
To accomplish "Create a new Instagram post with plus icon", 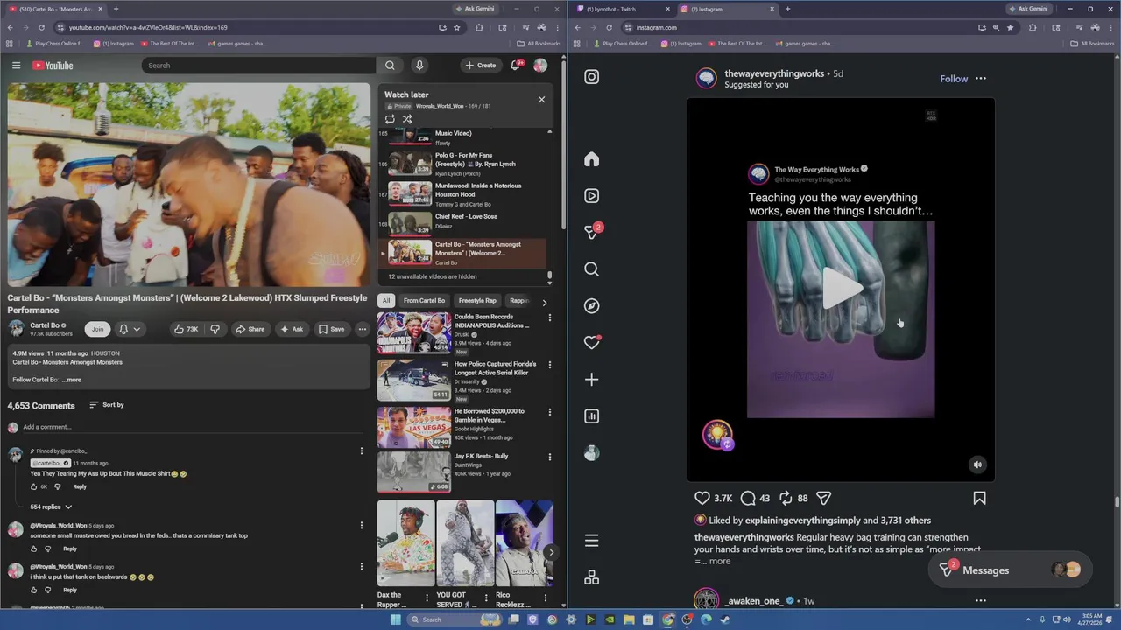I will click(592, 380).
